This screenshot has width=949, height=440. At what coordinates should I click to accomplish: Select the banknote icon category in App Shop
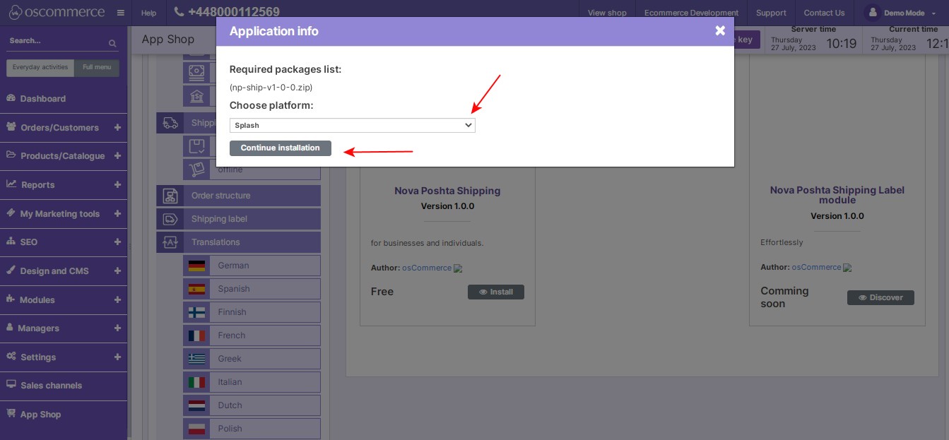(x=196, y=72)
